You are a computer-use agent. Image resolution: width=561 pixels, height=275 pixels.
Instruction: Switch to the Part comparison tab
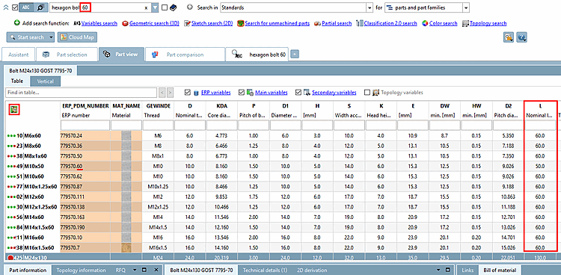coord(185,55)
